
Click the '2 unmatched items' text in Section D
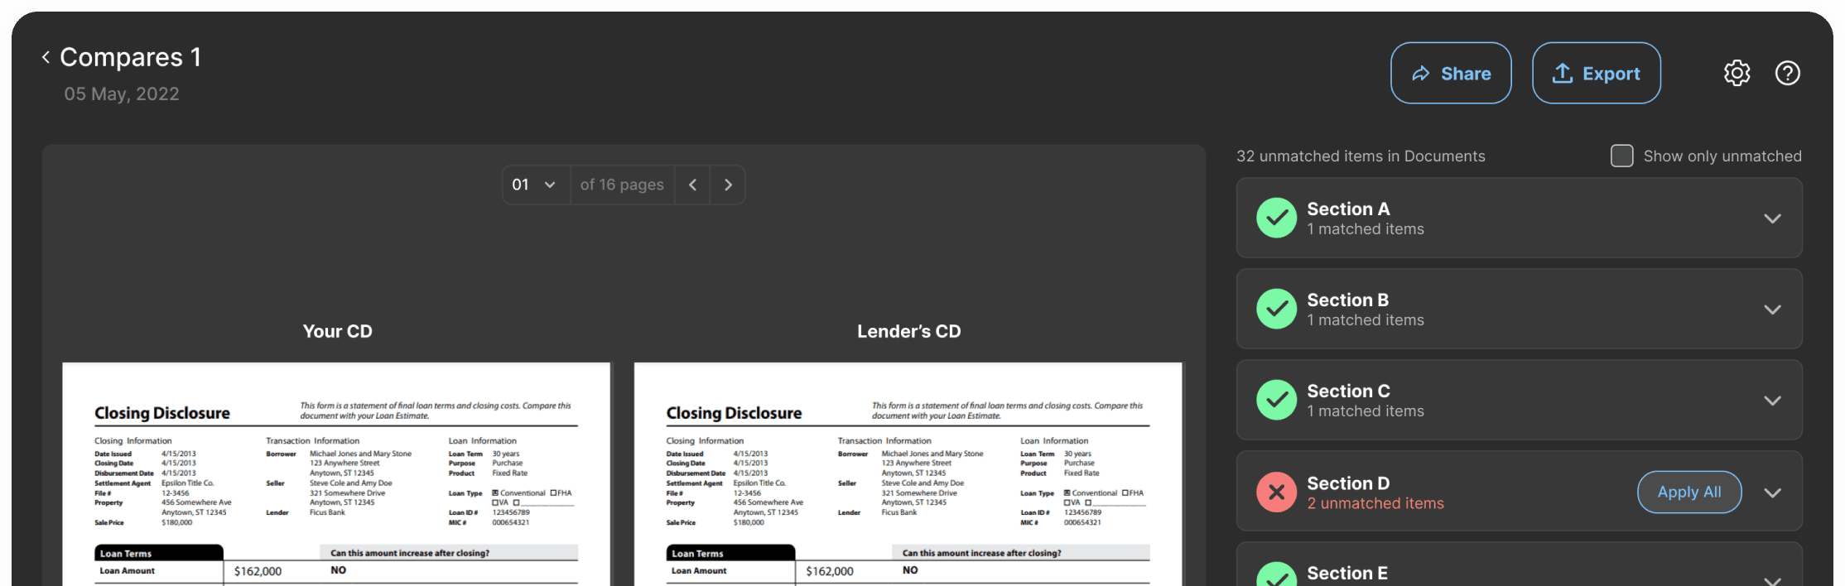click(1375, 503)
